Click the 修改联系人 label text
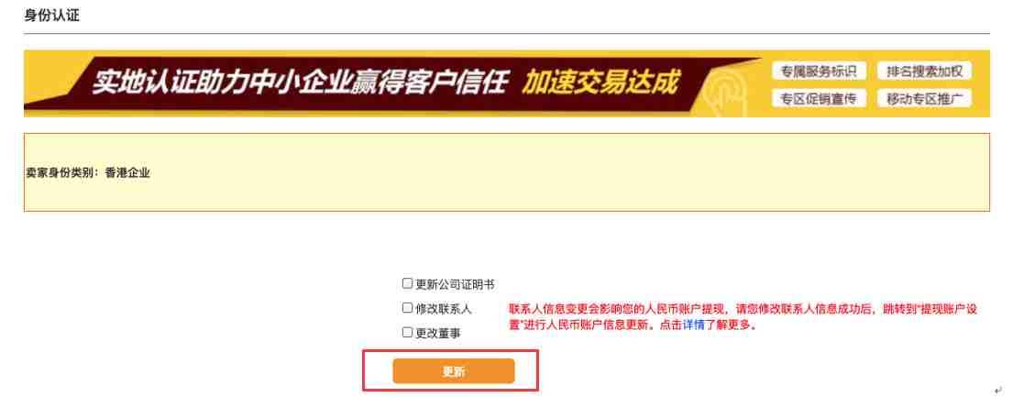This screenshot has width=1024, height=397. click(x=444, y=309)
